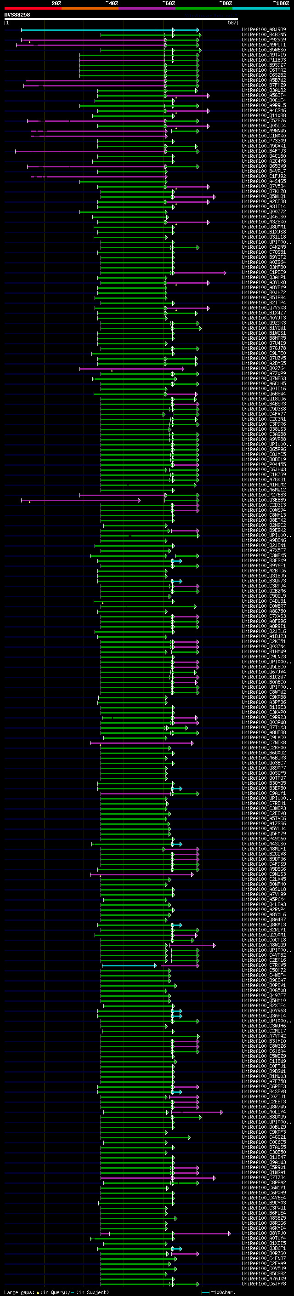Select the UniRef100_Q3AW82 label

(264, 90)
